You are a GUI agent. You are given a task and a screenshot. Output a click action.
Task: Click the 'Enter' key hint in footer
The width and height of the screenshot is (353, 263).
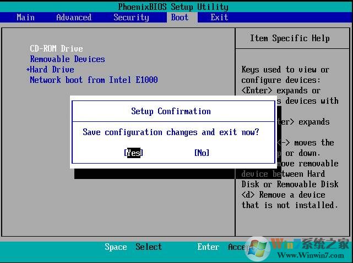click(208, 247)
